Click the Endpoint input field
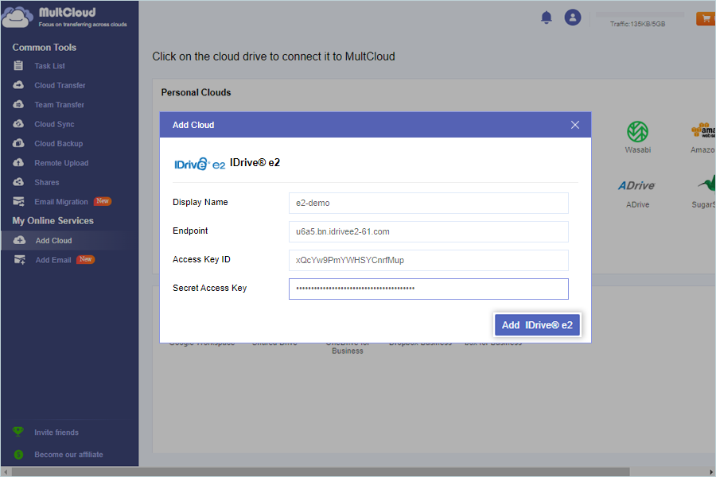This screenshot has height=477, width=716. (428, 231)
